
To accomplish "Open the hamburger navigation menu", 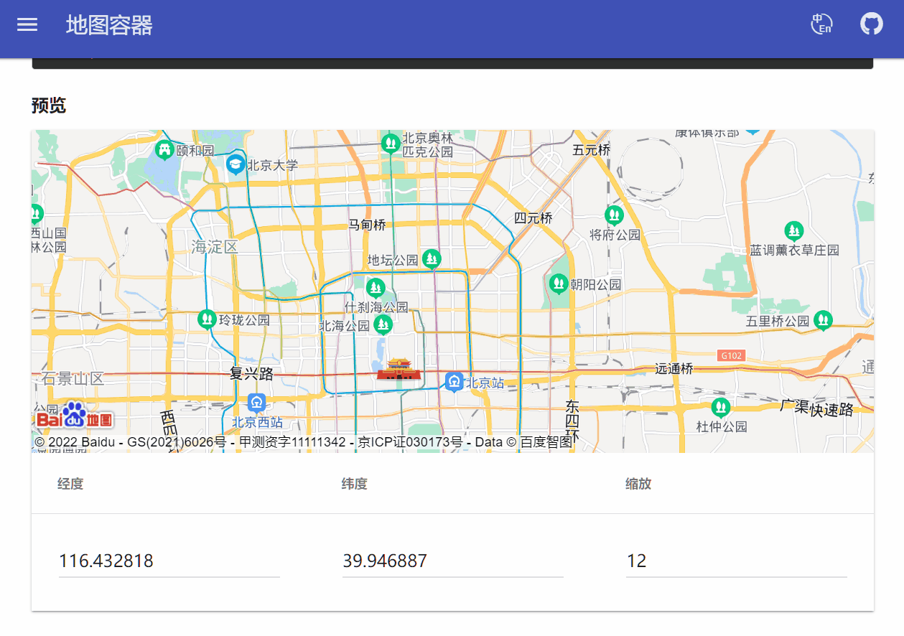I will coord(27,24).
